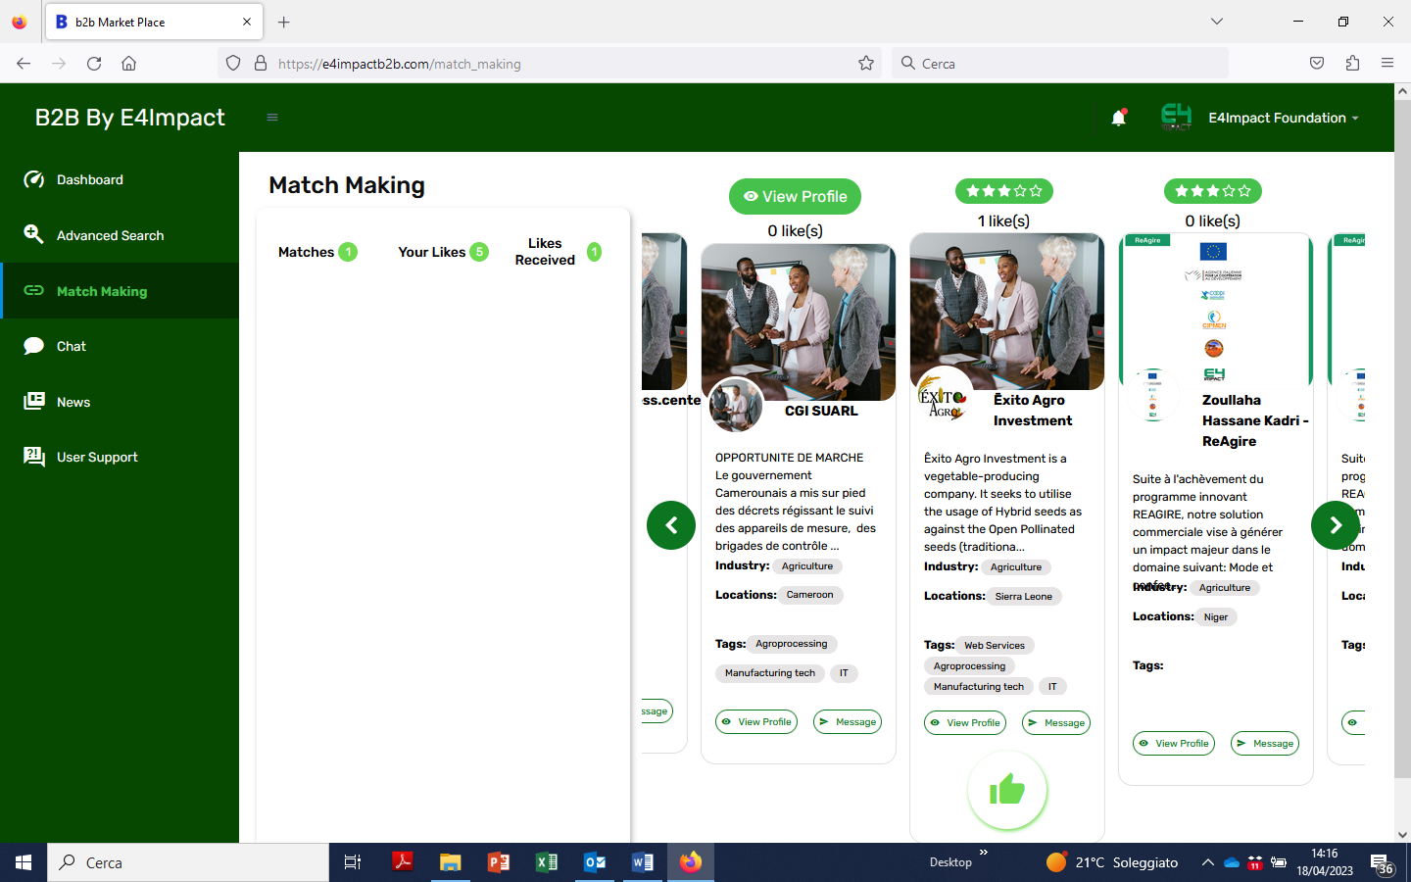
Task: View Profile of Éxito Agro Investment
Action: click(x=965, y=723)
